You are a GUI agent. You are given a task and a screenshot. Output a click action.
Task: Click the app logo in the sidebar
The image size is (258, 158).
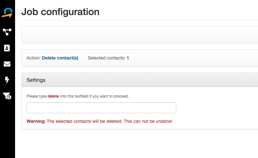pos(7,13)
